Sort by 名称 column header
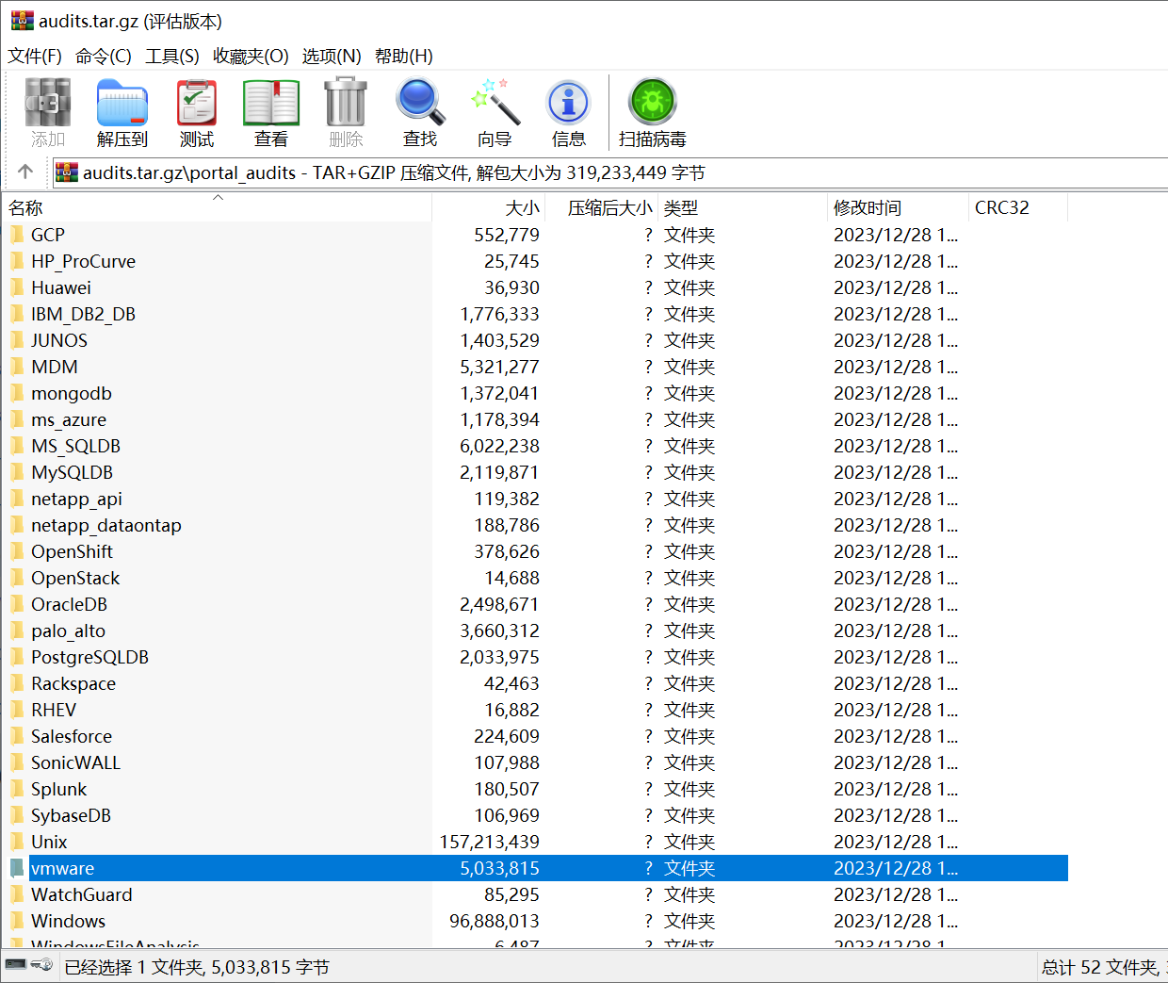 coord(217,207)
